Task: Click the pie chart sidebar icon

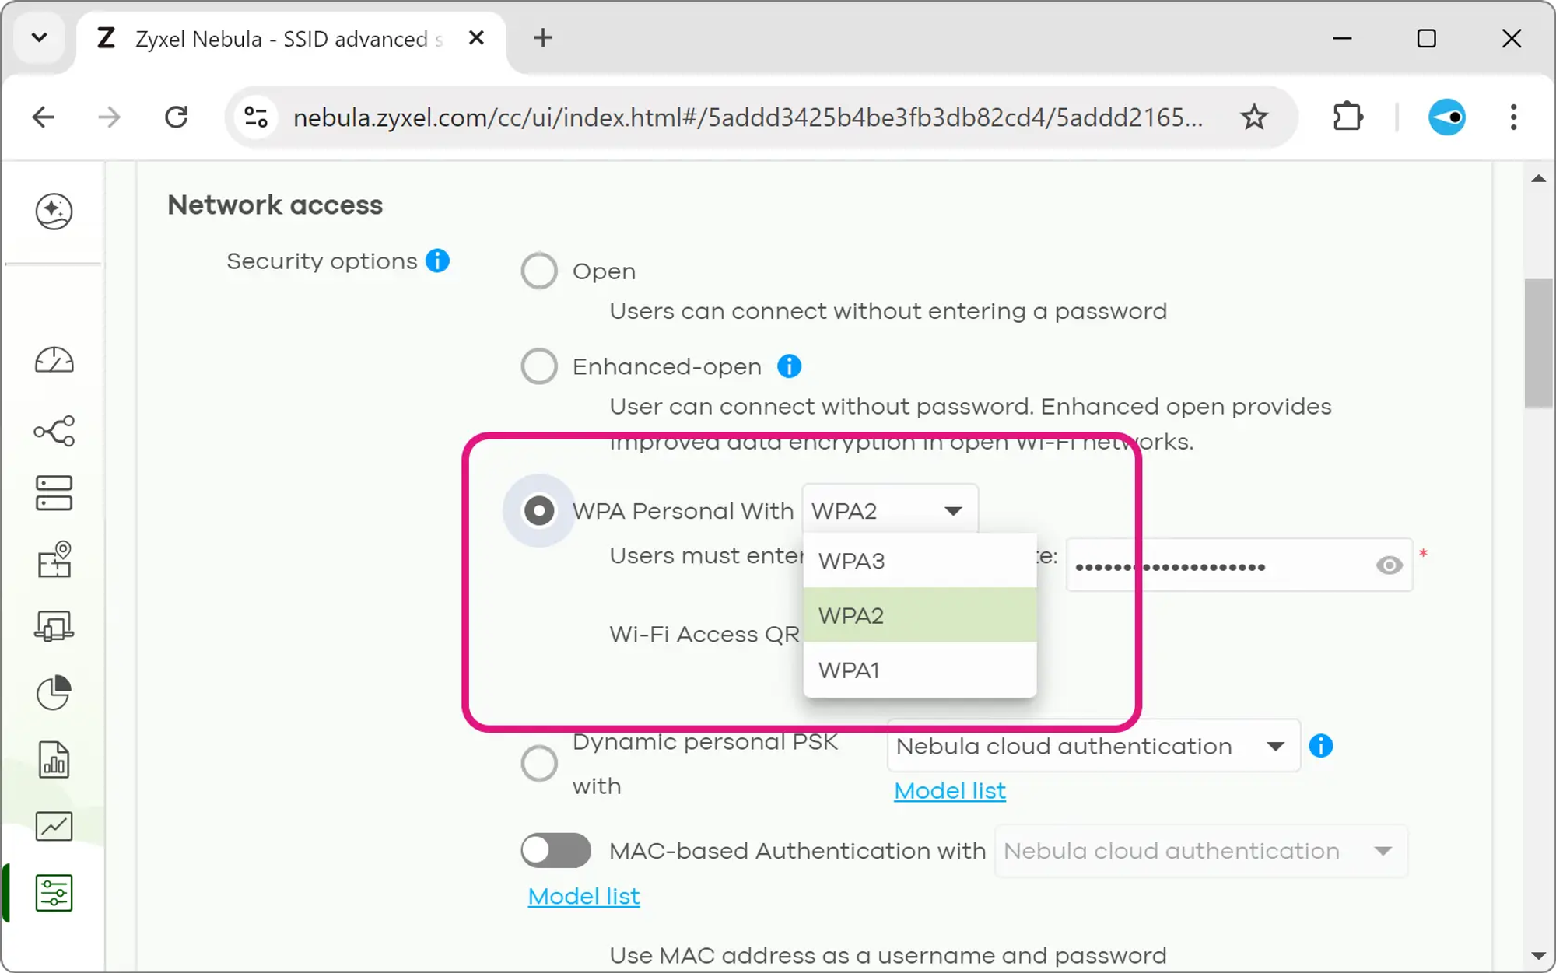Action: pos(54,692)
